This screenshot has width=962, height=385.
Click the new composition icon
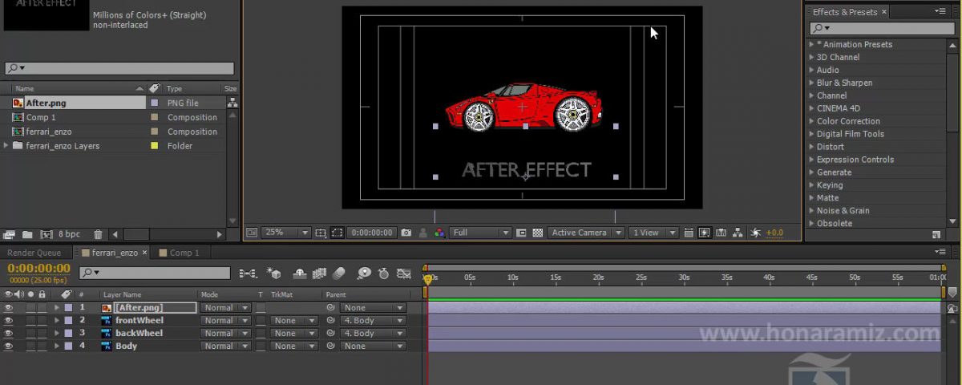pyautogui.click(x=46, y=234)
